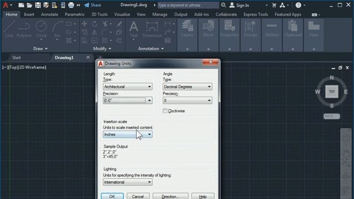The image size is (354, 199).
Task: Select the Line tool
Action: [x=9, y=29]
